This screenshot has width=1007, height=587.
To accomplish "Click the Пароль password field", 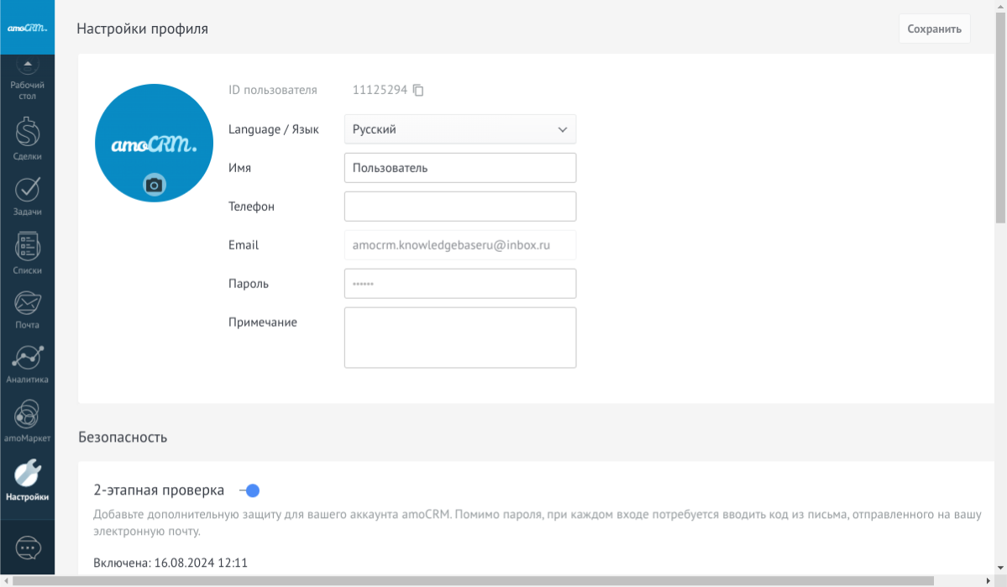I will 460,284.
